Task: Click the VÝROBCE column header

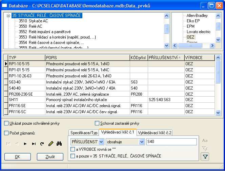Action: [x=200, y=58]
